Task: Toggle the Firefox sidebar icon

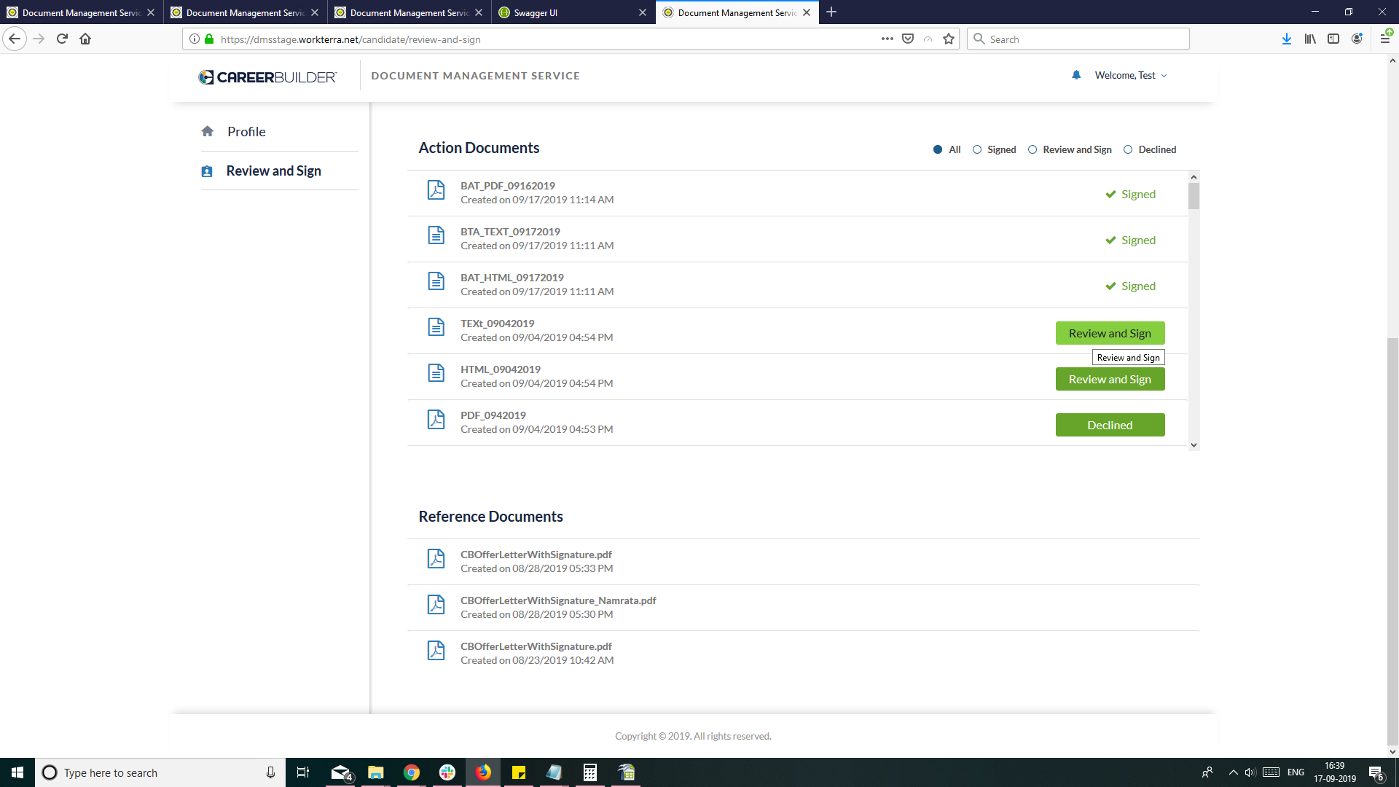Action: 1333,39
